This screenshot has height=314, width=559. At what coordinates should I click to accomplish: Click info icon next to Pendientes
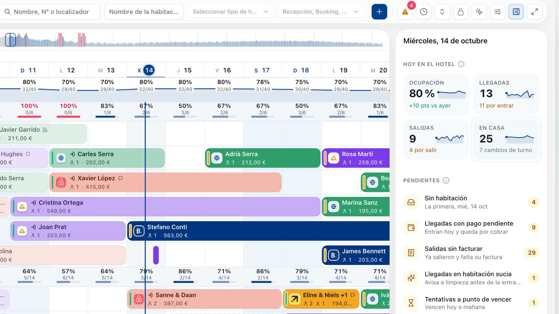[446, 180]
